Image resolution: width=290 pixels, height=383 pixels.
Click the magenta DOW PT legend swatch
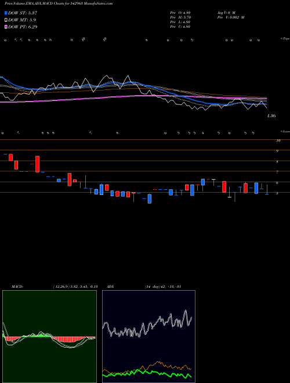point(6,27)
